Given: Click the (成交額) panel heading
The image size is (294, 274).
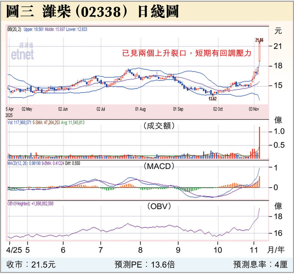Looking at the screenshot, I should pyautogui.click(x=158, y=126).
